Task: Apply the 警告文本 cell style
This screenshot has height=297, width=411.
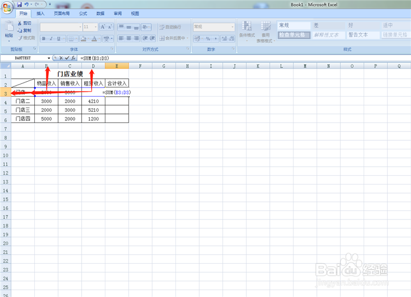Action: (x=363, y=35)
